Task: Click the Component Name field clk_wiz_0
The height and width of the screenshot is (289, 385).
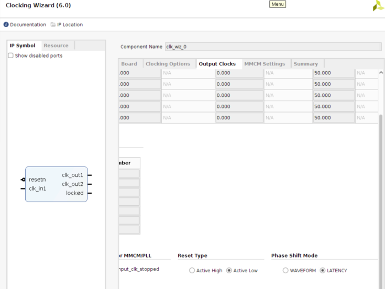Action: point(273,47)
